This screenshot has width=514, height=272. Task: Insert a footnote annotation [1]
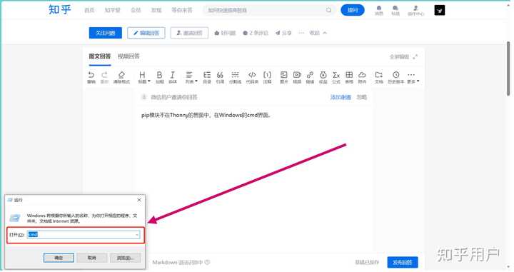click(267, 77)
